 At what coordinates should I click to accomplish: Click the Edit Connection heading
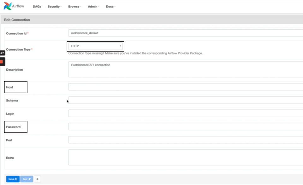(x=17, y=20)
